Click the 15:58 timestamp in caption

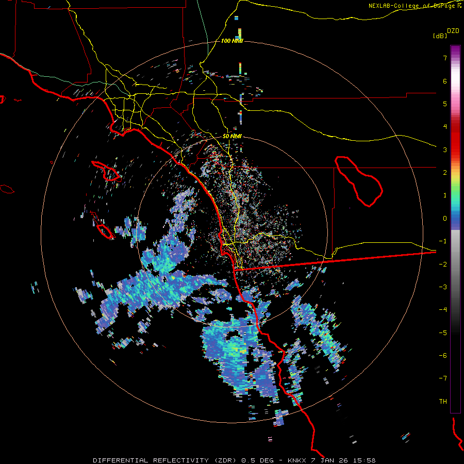(x=365, y=460)
